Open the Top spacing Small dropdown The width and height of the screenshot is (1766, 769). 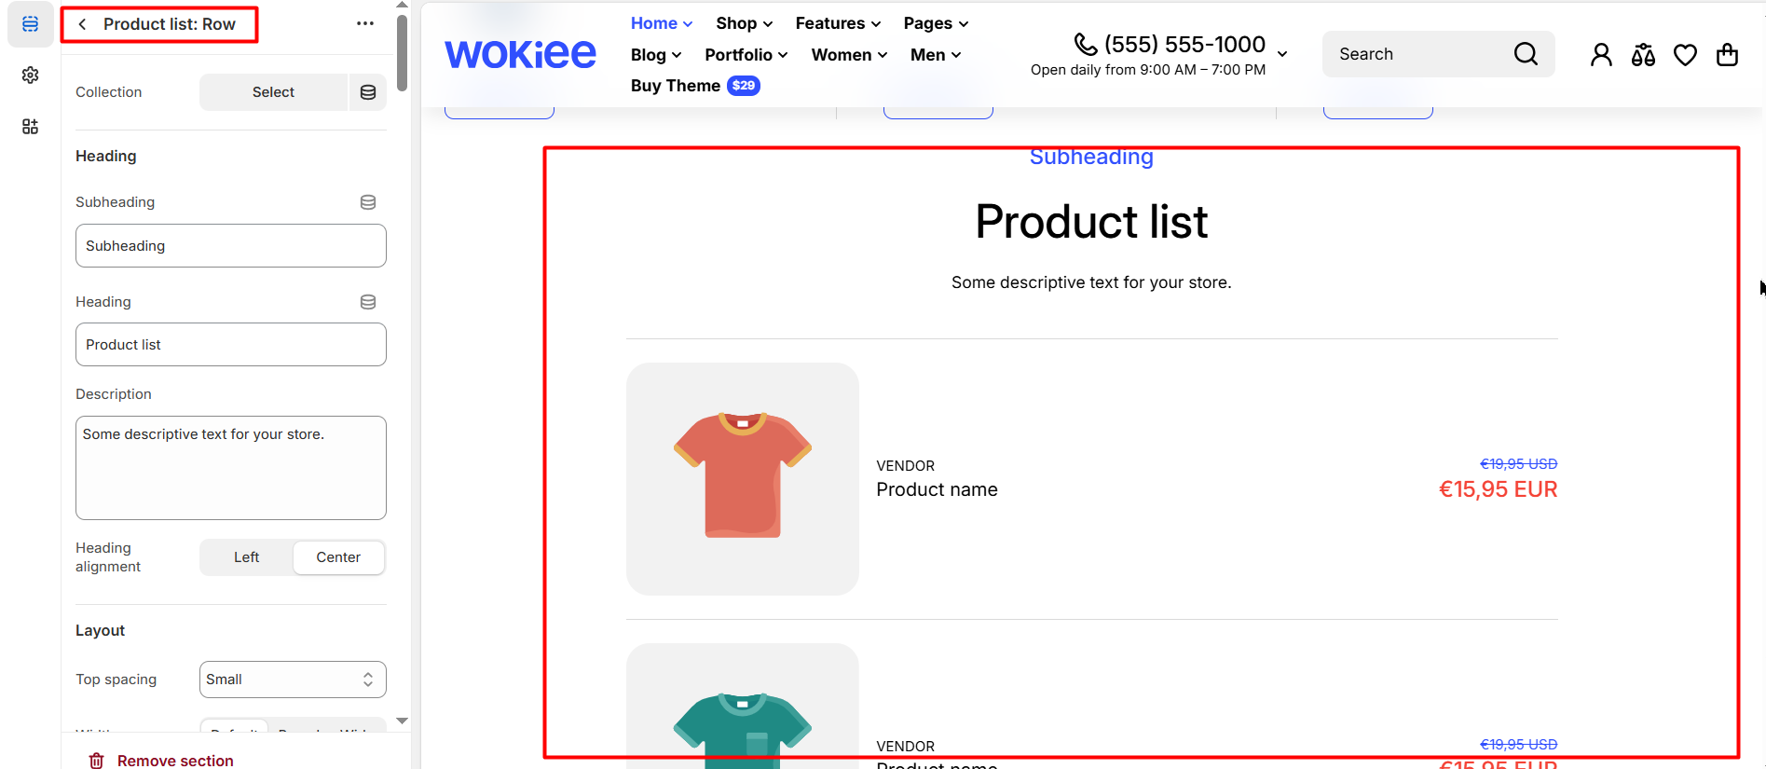(293, 680)
